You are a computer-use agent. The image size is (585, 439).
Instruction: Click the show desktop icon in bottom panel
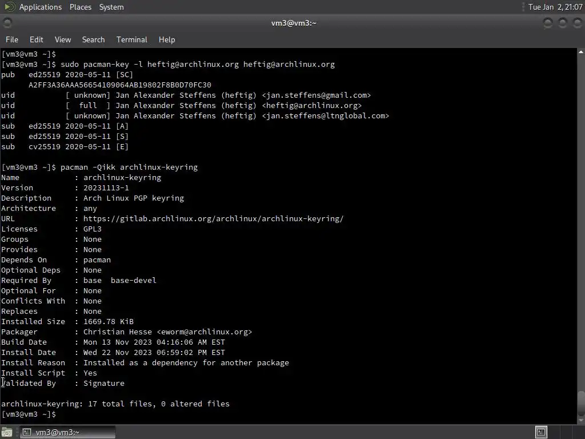(x=7, y=432)
